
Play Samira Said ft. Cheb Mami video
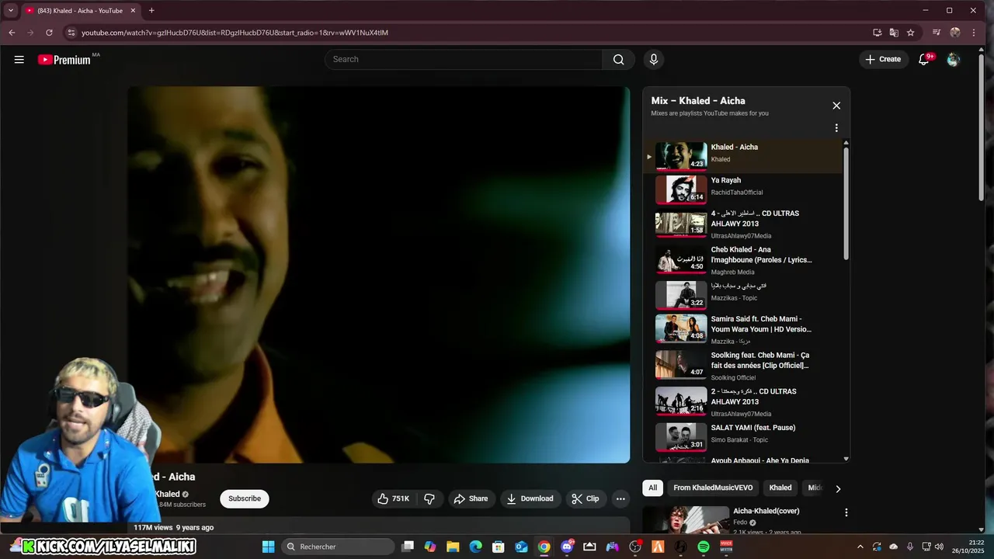[743, 329]
